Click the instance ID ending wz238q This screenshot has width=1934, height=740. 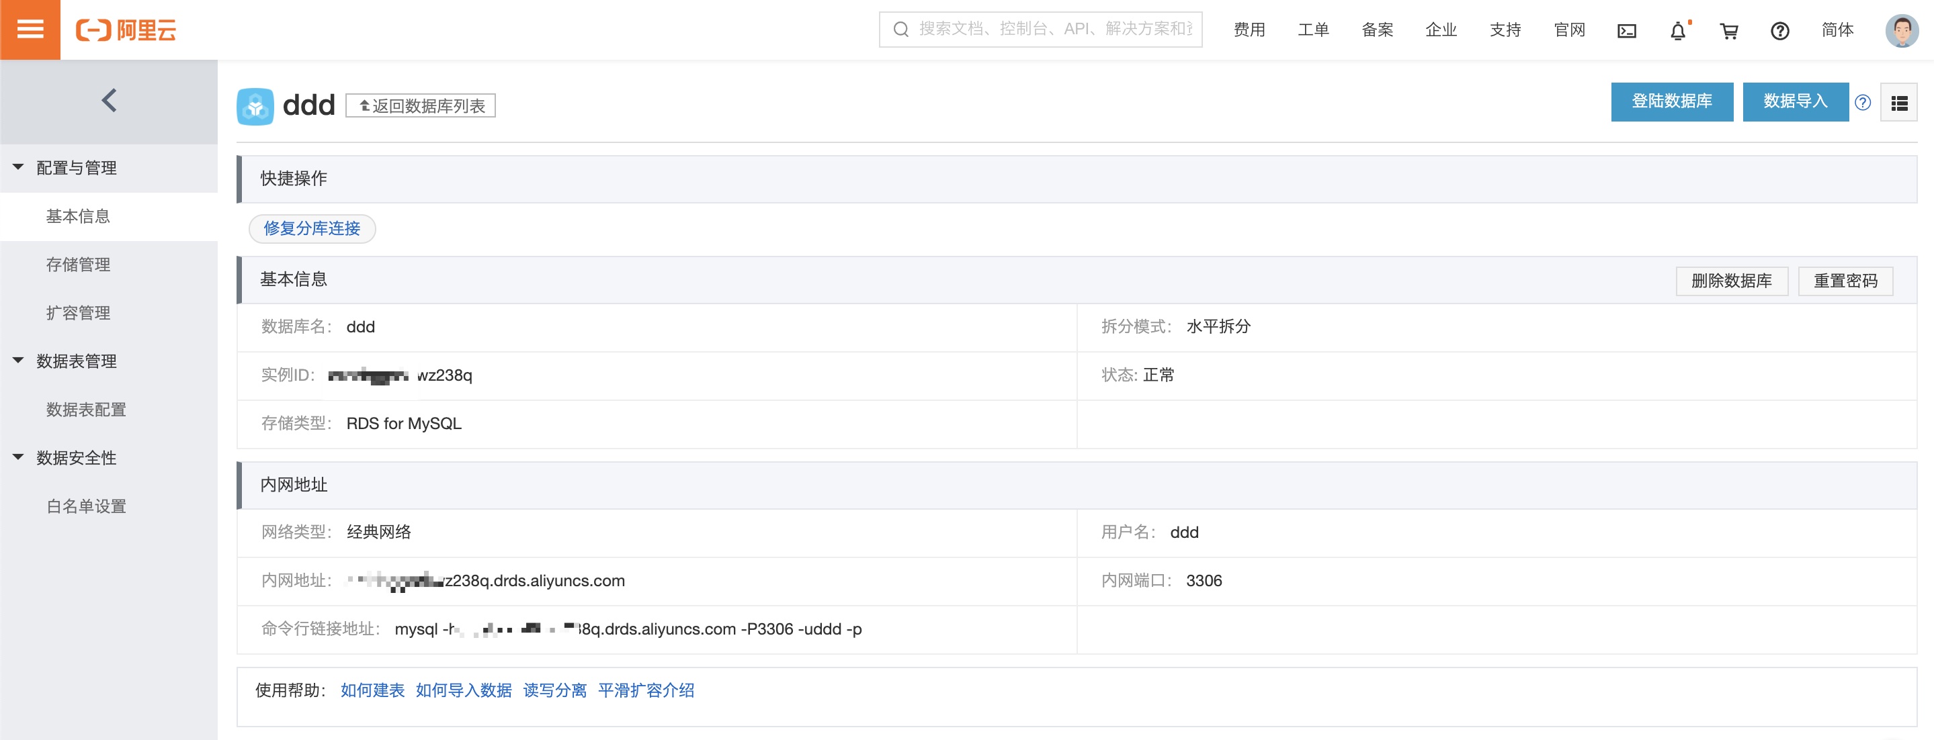[400, 375]
